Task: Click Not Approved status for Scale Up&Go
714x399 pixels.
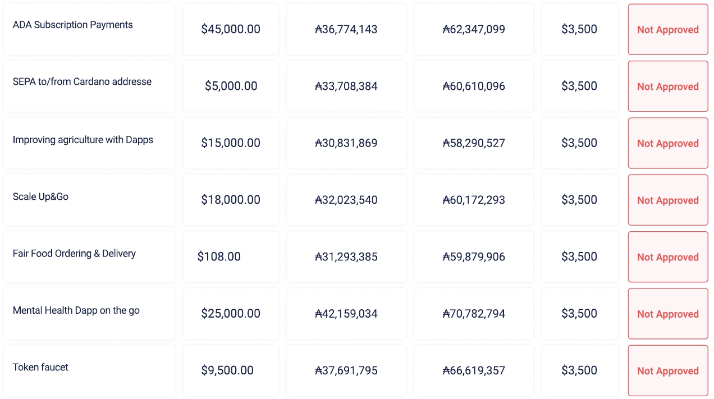Action: click(x=667, y=200)
